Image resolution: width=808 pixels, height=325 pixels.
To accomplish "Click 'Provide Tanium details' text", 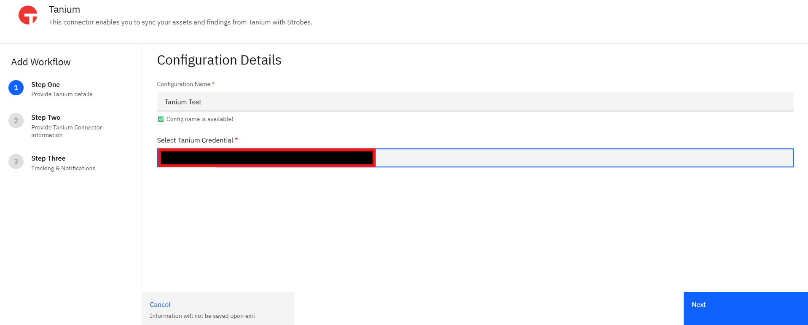I will [x=62, y=94].
